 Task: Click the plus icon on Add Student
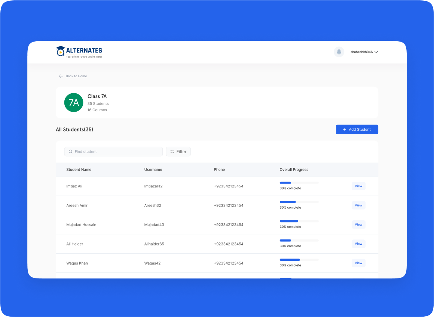tap(345, 130)
